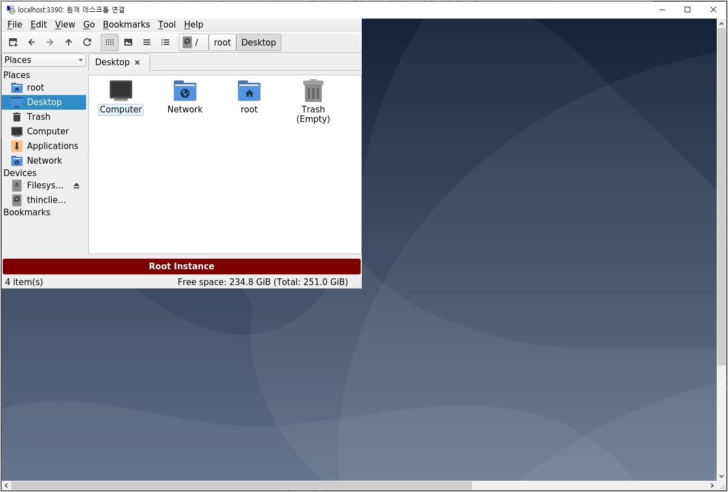This screenshot has height=492, width=728.
Task: Click the remote desktop vertical scrollbar
Action: tap(722, 196)
